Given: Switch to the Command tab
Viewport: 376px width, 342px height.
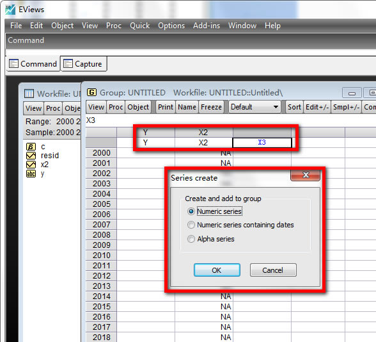Looking at the screenshot, I should [33, 63].
